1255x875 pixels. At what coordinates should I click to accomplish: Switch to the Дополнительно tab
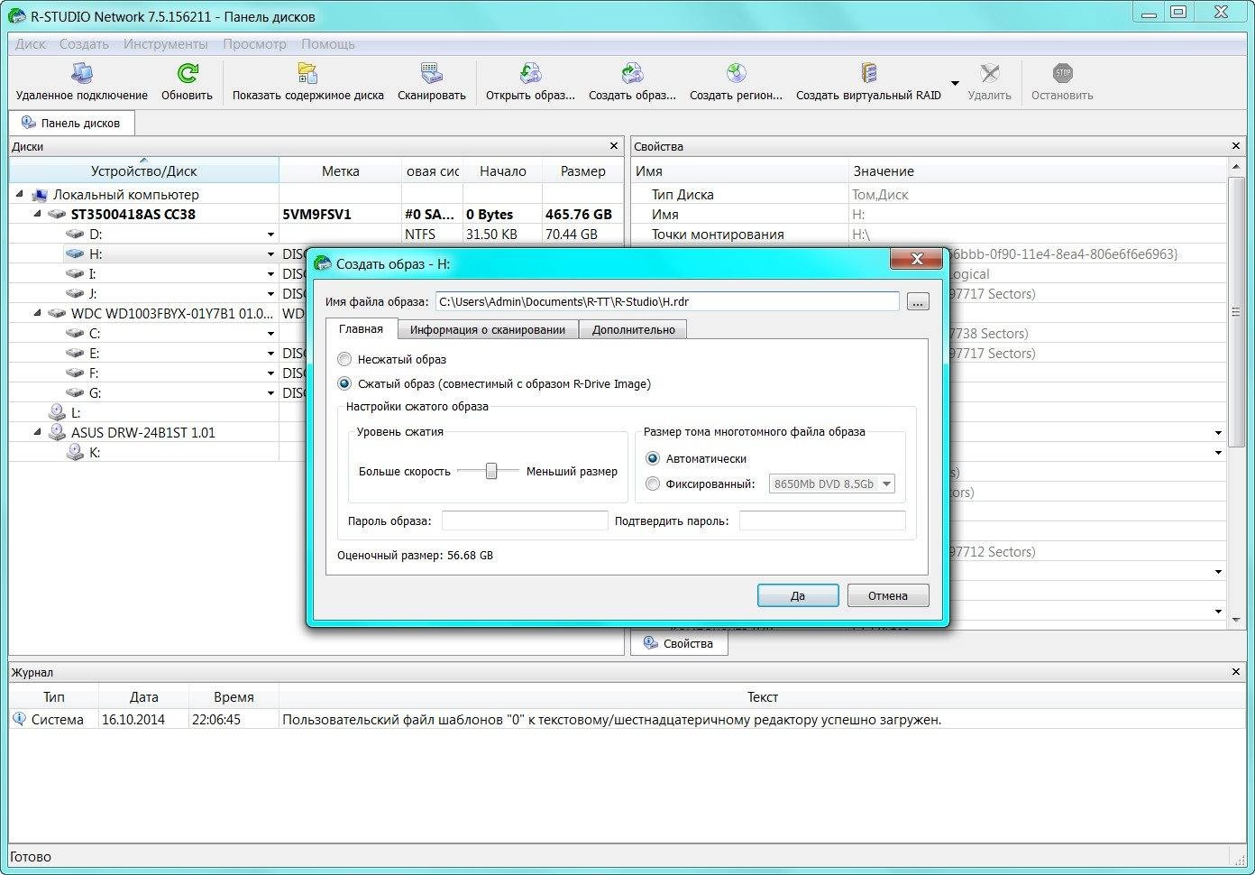(x=633, y=329)
